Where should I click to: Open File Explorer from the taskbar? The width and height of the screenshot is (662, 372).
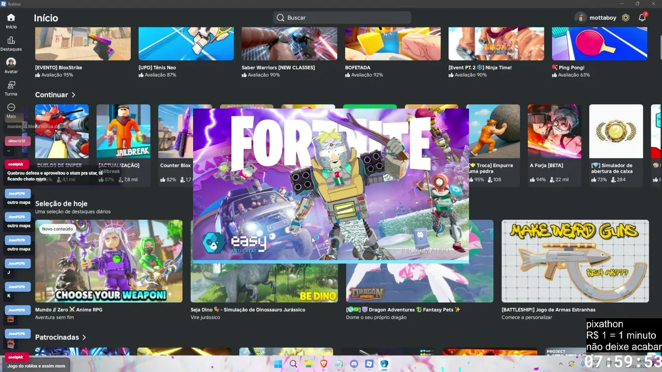pos(308,364)
